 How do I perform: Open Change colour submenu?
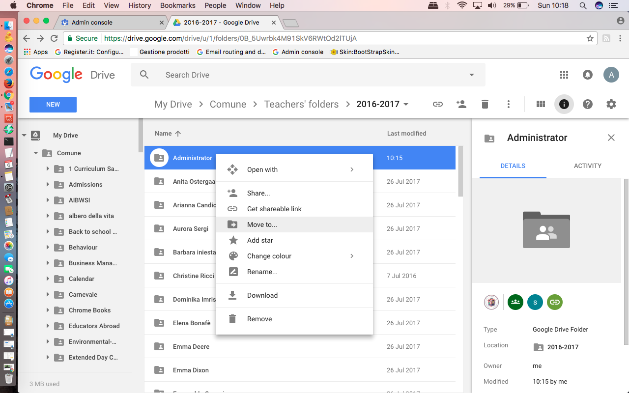click(294, 256)
